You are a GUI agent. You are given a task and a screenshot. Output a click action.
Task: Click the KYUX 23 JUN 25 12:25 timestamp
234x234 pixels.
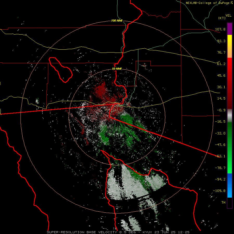click(166, 232)
